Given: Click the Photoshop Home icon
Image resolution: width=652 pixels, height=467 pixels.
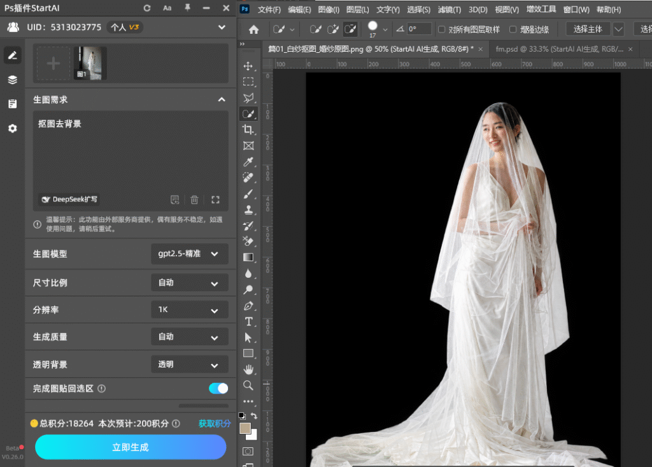Looking at the screenshot, I should pos(253,29).
